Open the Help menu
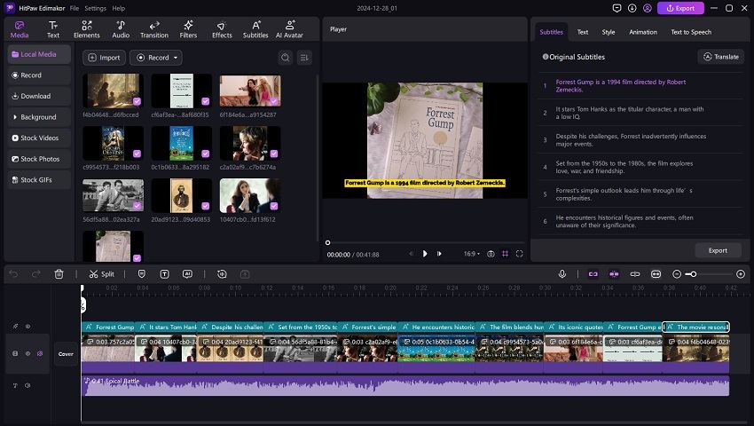754x426 pixels. [x=118, y=8]
